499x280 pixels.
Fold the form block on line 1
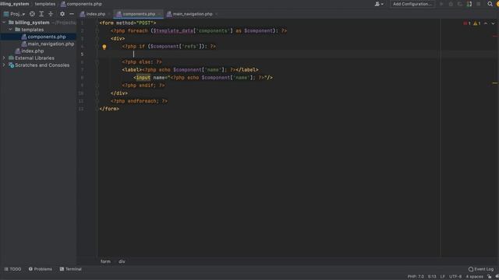pos(97,23)
